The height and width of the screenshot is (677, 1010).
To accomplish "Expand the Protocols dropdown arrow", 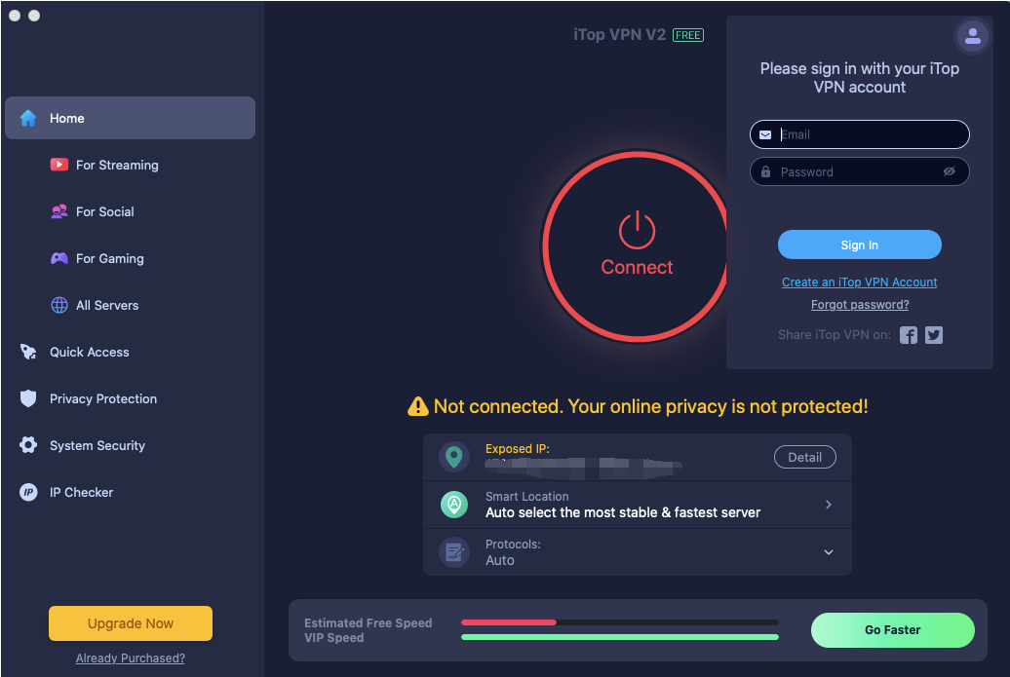I will [829, 552].
